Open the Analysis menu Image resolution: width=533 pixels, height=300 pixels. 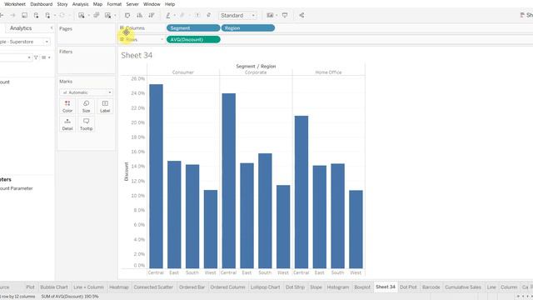80,4
